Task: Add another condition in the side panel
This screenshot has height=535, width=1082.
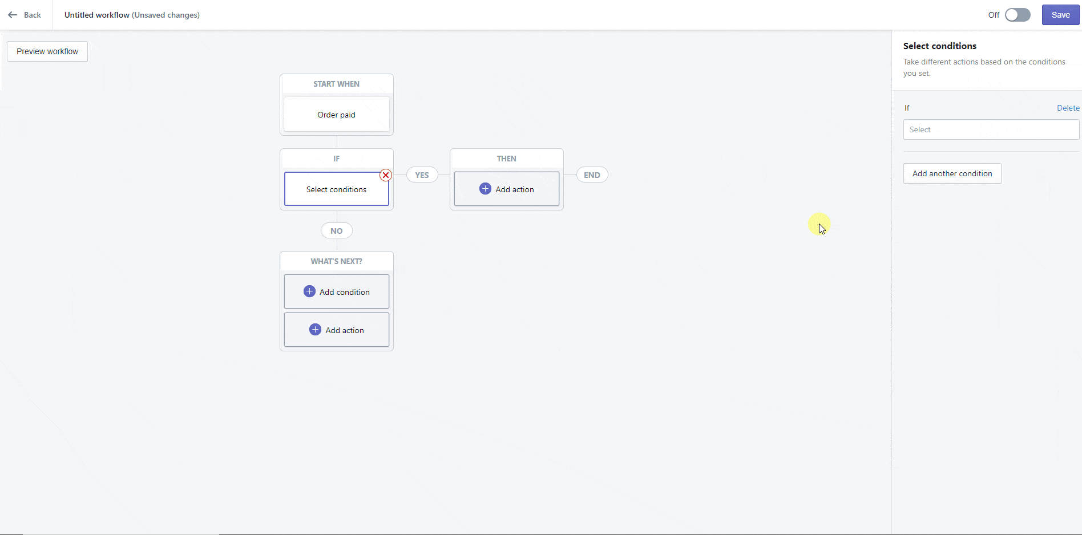Action: [x=952, y=173]
